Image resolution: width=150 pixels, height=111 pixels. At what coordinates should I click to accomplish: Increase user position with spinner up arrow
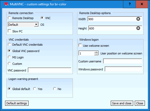tap(96, 52)
